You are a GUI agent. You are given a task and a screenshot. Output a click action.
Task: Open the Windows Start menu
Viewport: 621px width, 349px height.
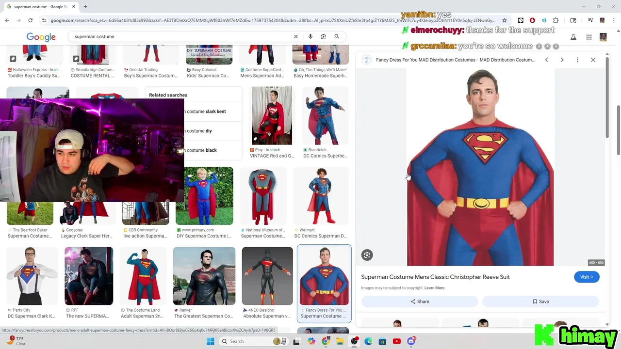click(x=210, y=341)
